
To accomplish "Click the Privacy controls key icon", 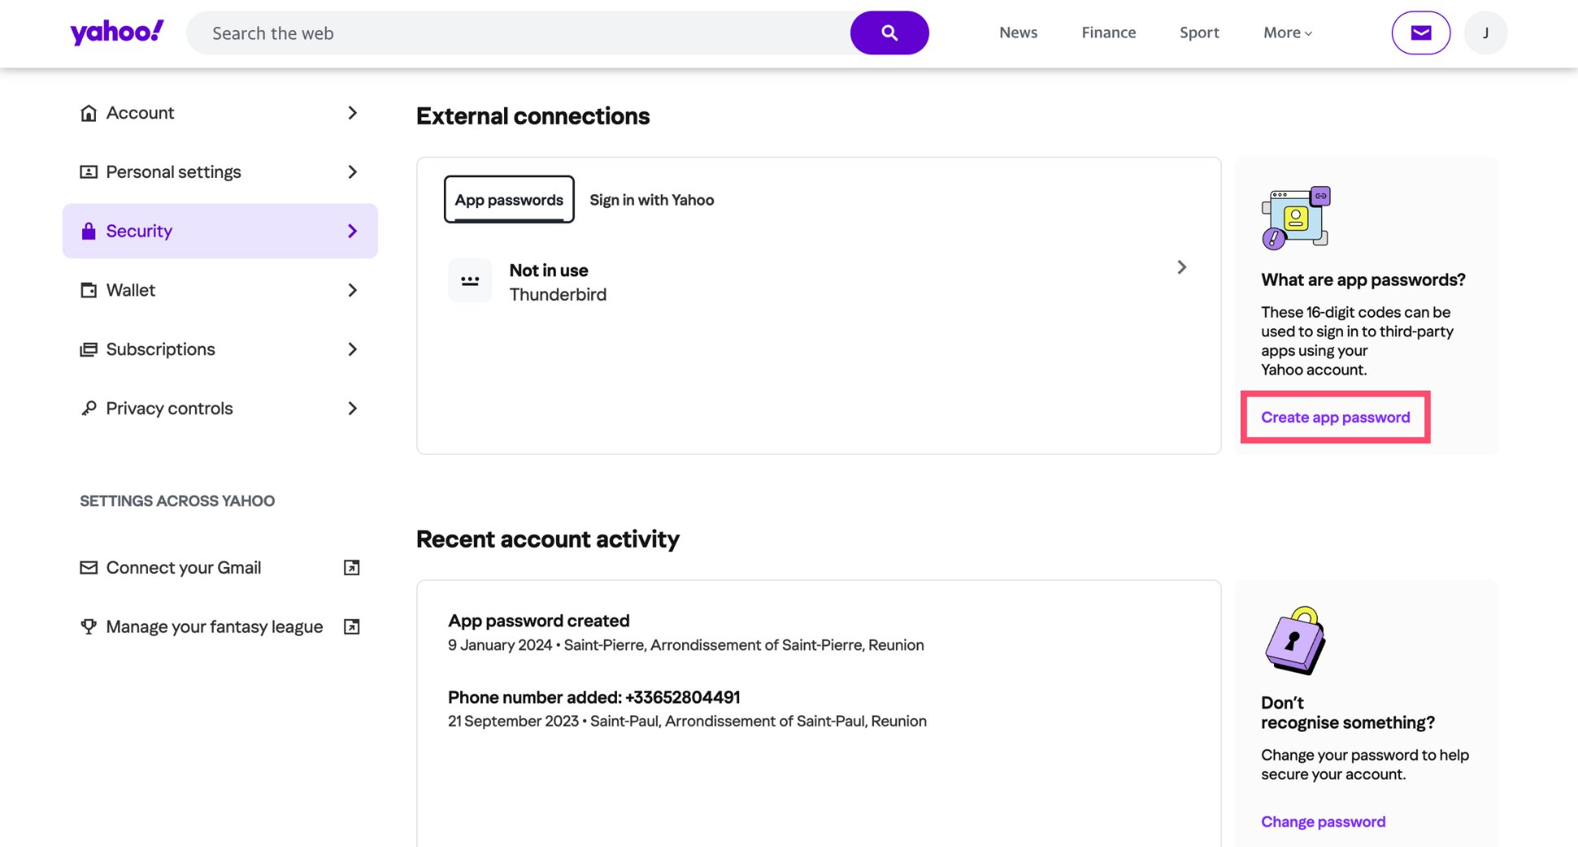I will point(89,408).
